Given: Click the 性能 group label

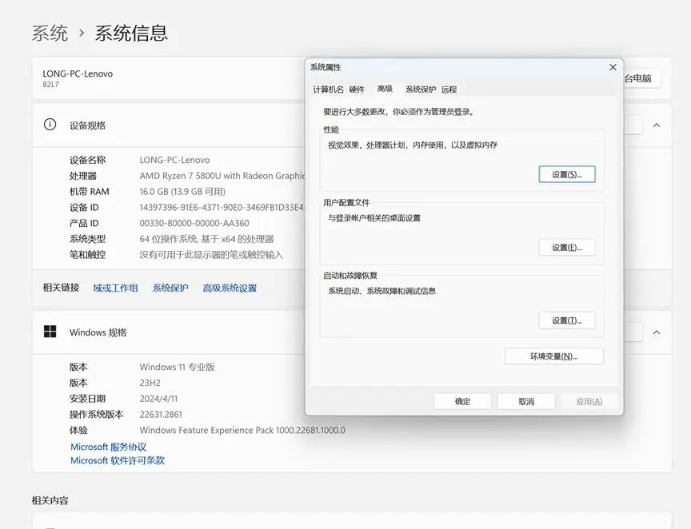Looking at the screenshot, I should 331,129.
